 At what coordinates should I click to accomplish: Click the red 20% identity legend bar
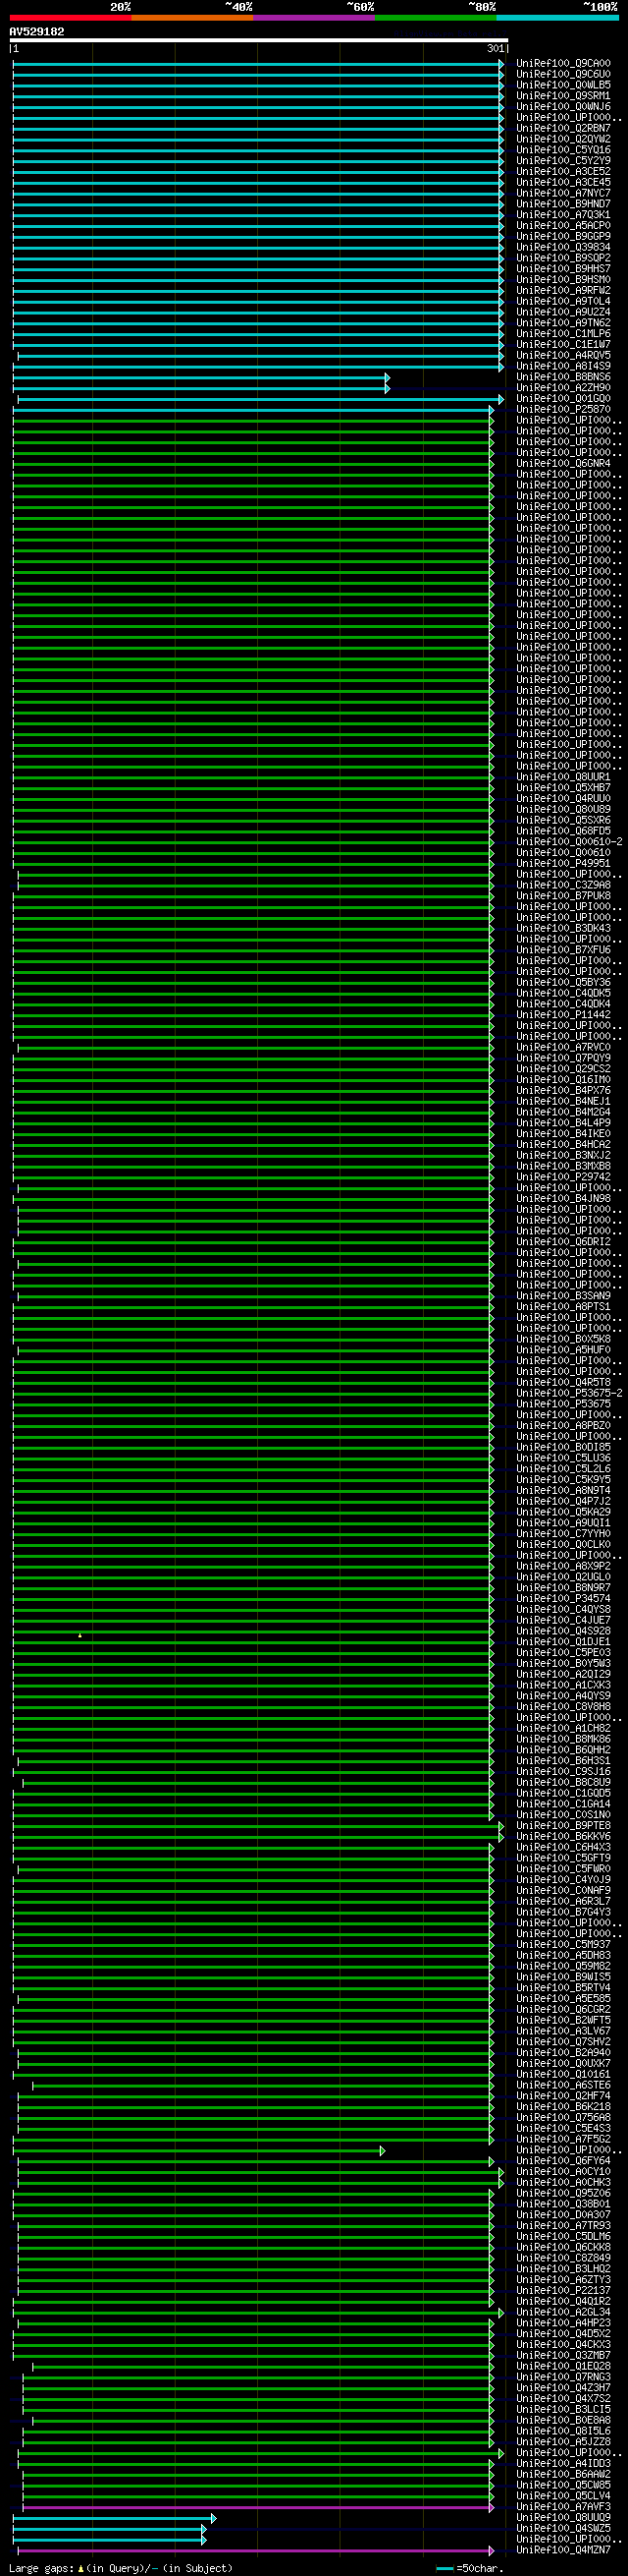(x=70, y=17)
